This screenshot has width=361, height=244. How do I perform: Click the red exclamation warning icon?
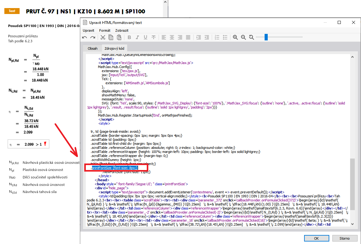pyautogui.click(x=45, y=144)
